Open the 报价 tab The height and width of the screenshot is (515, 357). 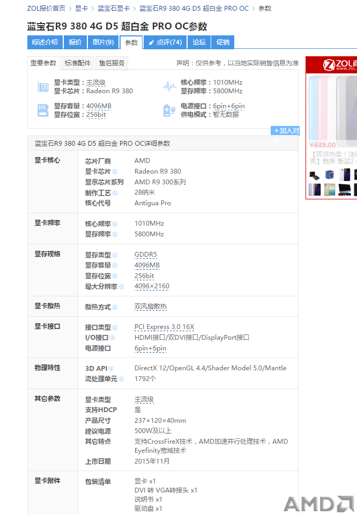pyautogui.click(x=75, y=42)
